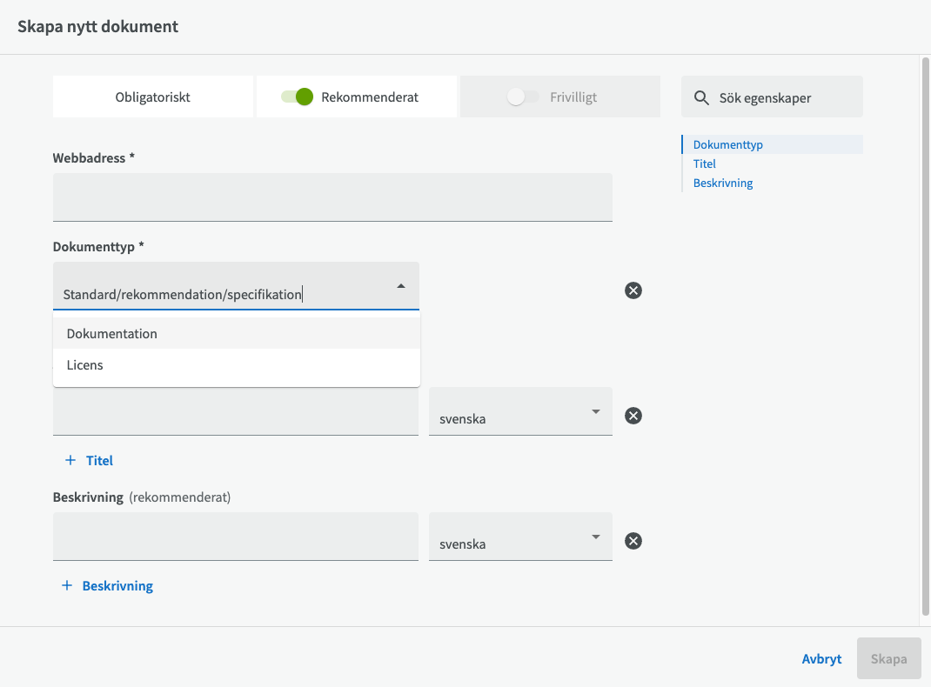931x687 pixels.
Task: Jump to Titel in the side navigation
Action: pyautogui.click(x=705, y=163)
